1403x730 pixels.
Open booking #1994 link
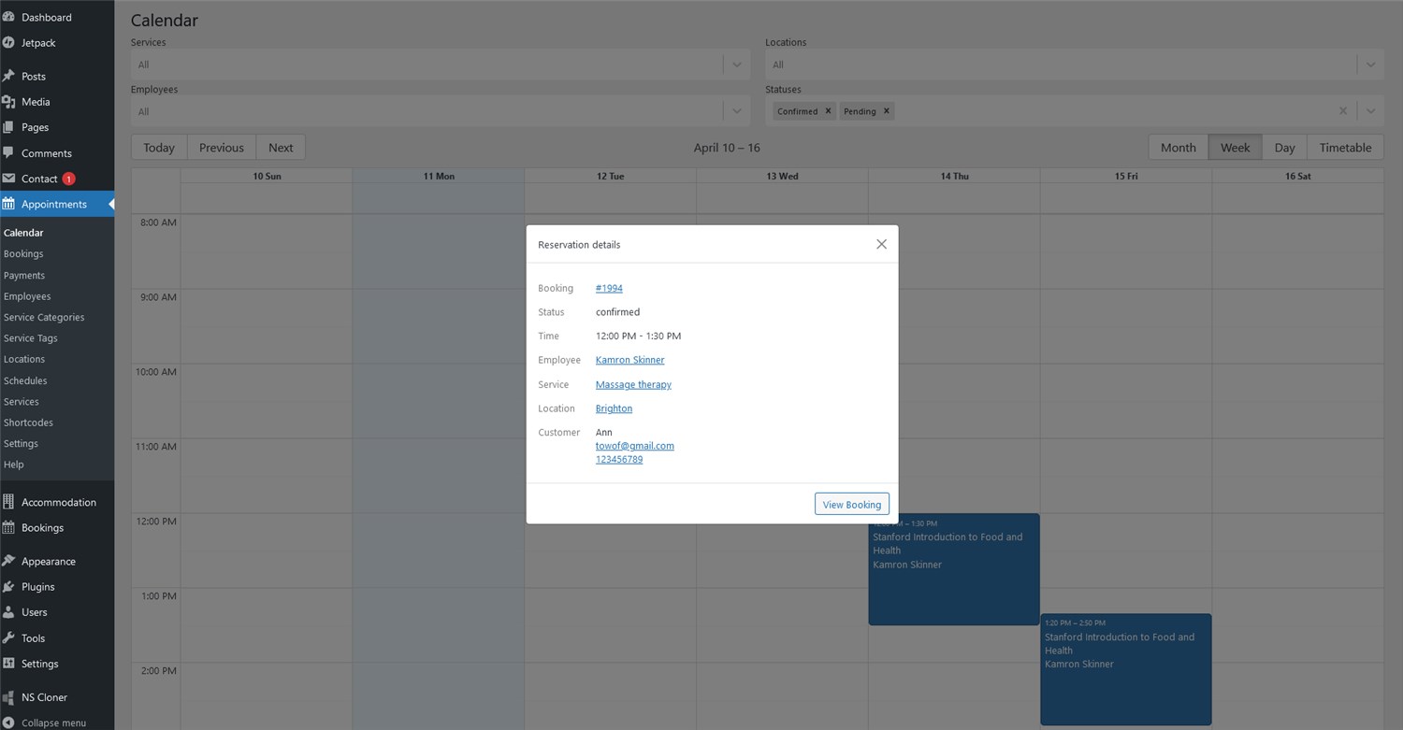tap(609, 288)
